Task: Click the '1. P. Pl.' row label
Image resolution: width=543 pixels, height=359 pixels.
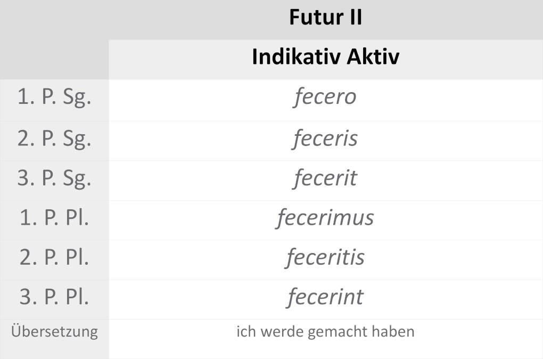Action: click(54, 218)
